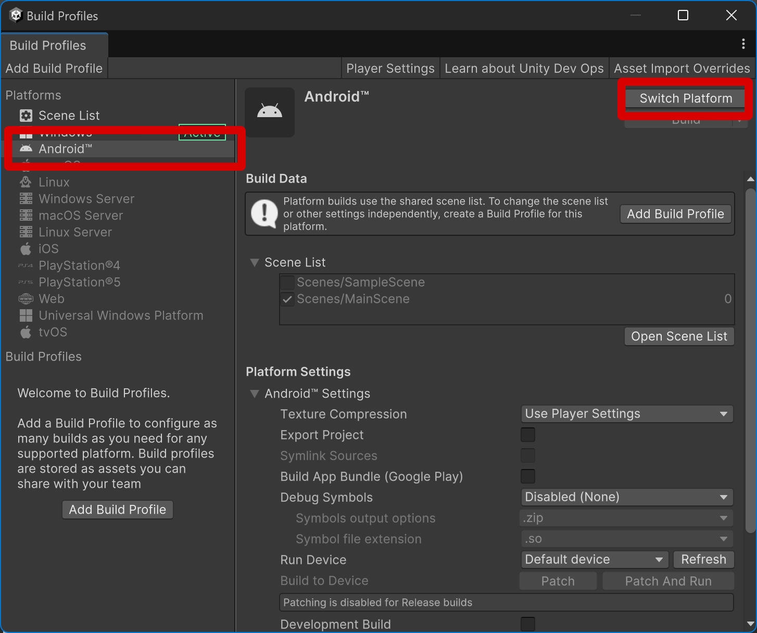Viewport: 757px width, 633px height.
Task: Collapse the Scene List foldout triangle
Action: tap(255, 262)
